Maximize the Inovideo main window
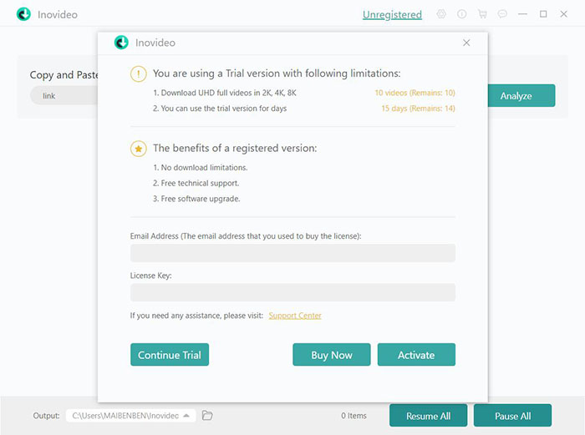This screenshot has width=585, height=435. pyautogui.click(x=543, y=14)
